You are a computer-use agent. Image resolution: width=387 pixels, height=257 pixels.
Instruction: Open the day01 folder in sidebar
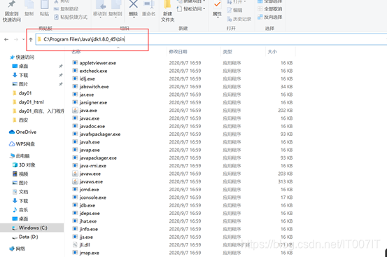tap(22, 93)
